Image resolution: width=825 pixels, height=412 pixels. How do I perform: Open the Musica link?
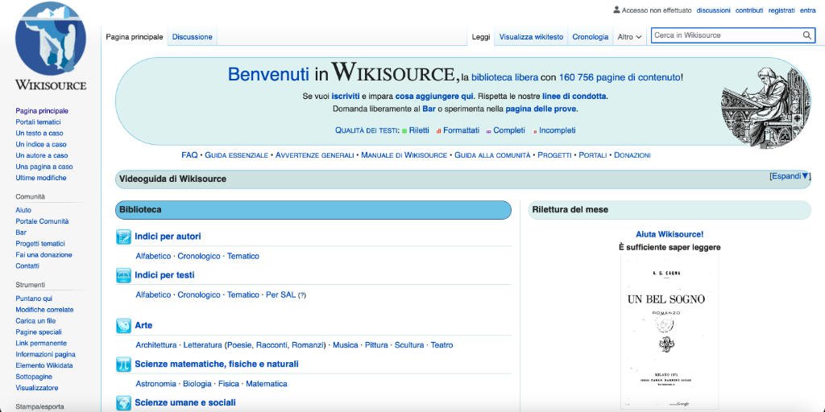click(345, 345)
